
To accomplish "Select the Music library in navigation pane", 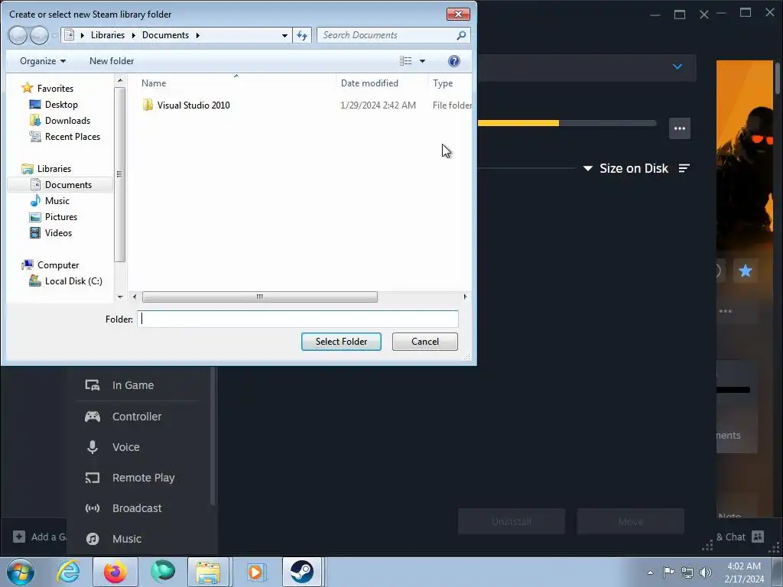I will (57, 201).
